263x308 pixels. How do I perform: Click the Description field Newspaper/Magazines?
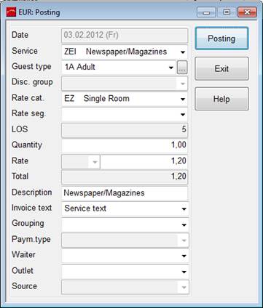(125, 193)
